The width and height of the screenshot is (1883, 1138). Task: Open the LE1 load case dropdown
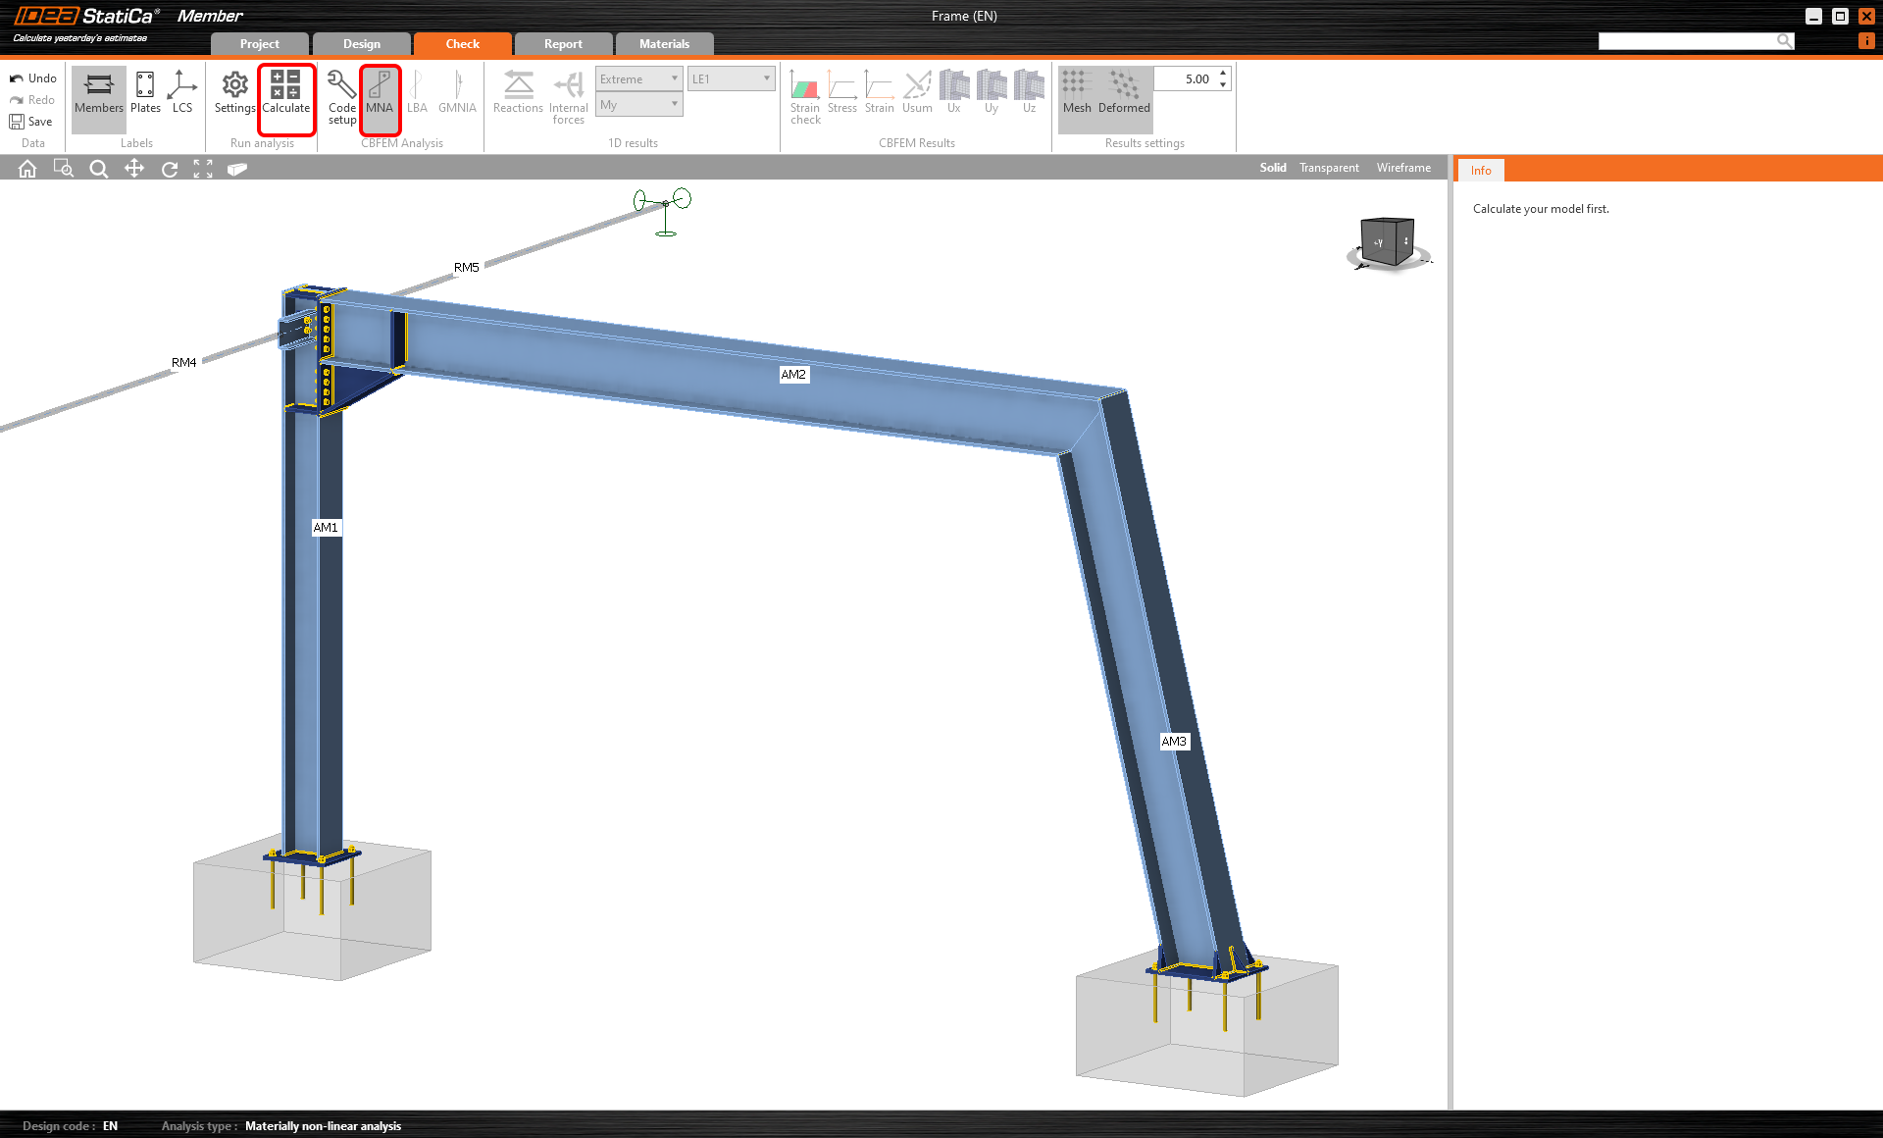[x=731, y=78]
